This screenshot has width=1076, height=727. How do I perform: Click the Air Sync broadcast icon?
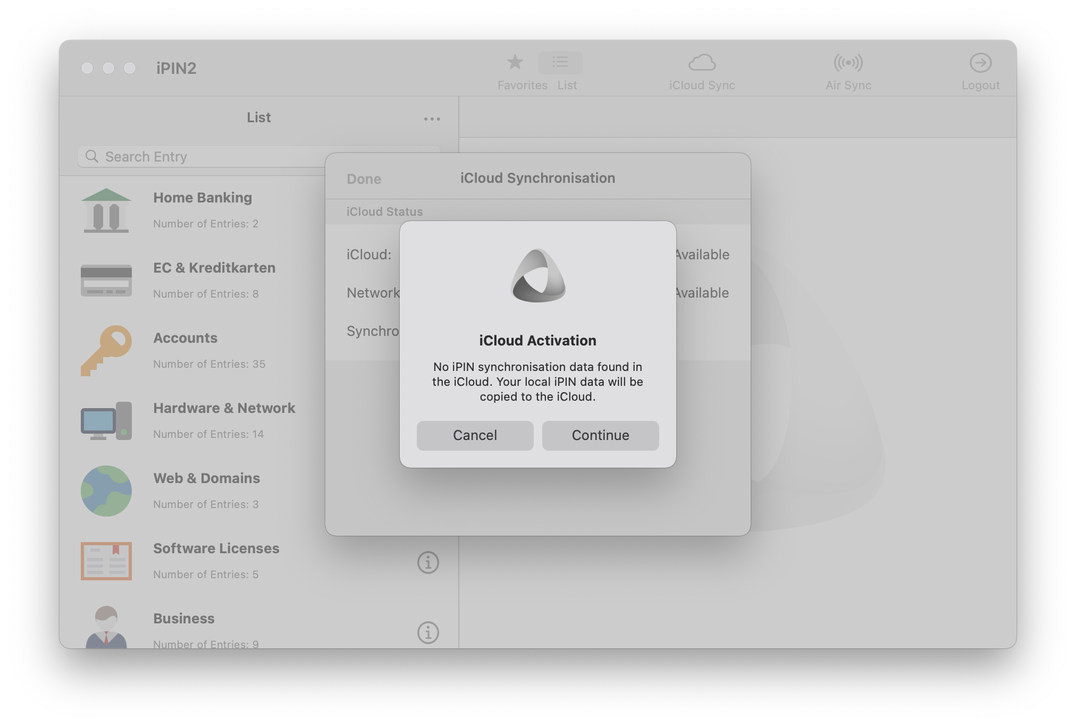(848, 63)
